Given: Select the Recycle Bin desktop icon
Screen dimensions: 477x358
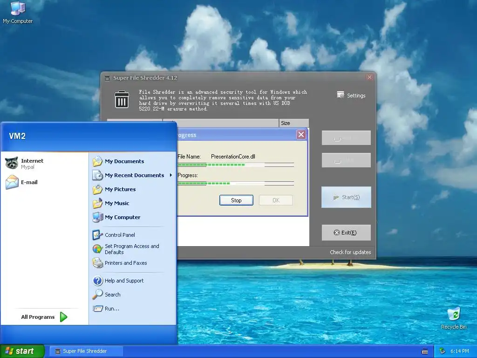Looking at the screenshot, I should tap(454, 318).
